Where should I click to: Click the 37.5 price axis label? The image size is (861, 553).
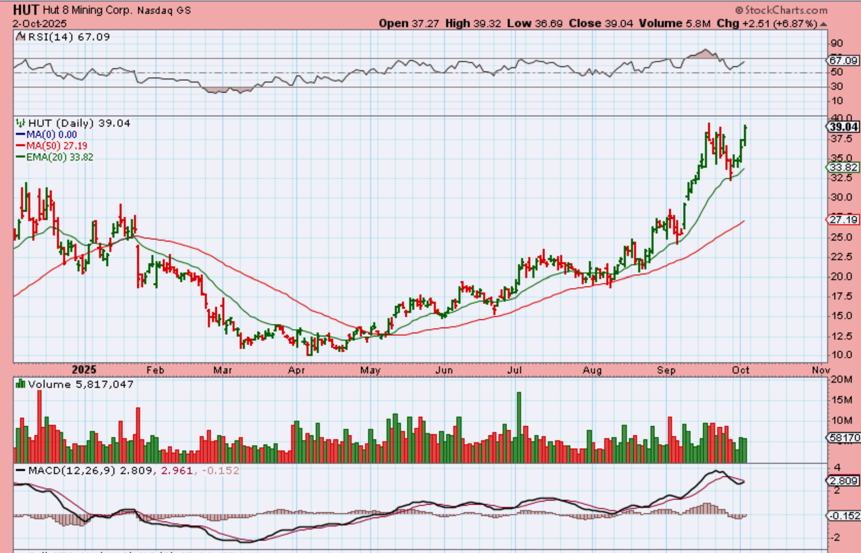click(841, 139)
